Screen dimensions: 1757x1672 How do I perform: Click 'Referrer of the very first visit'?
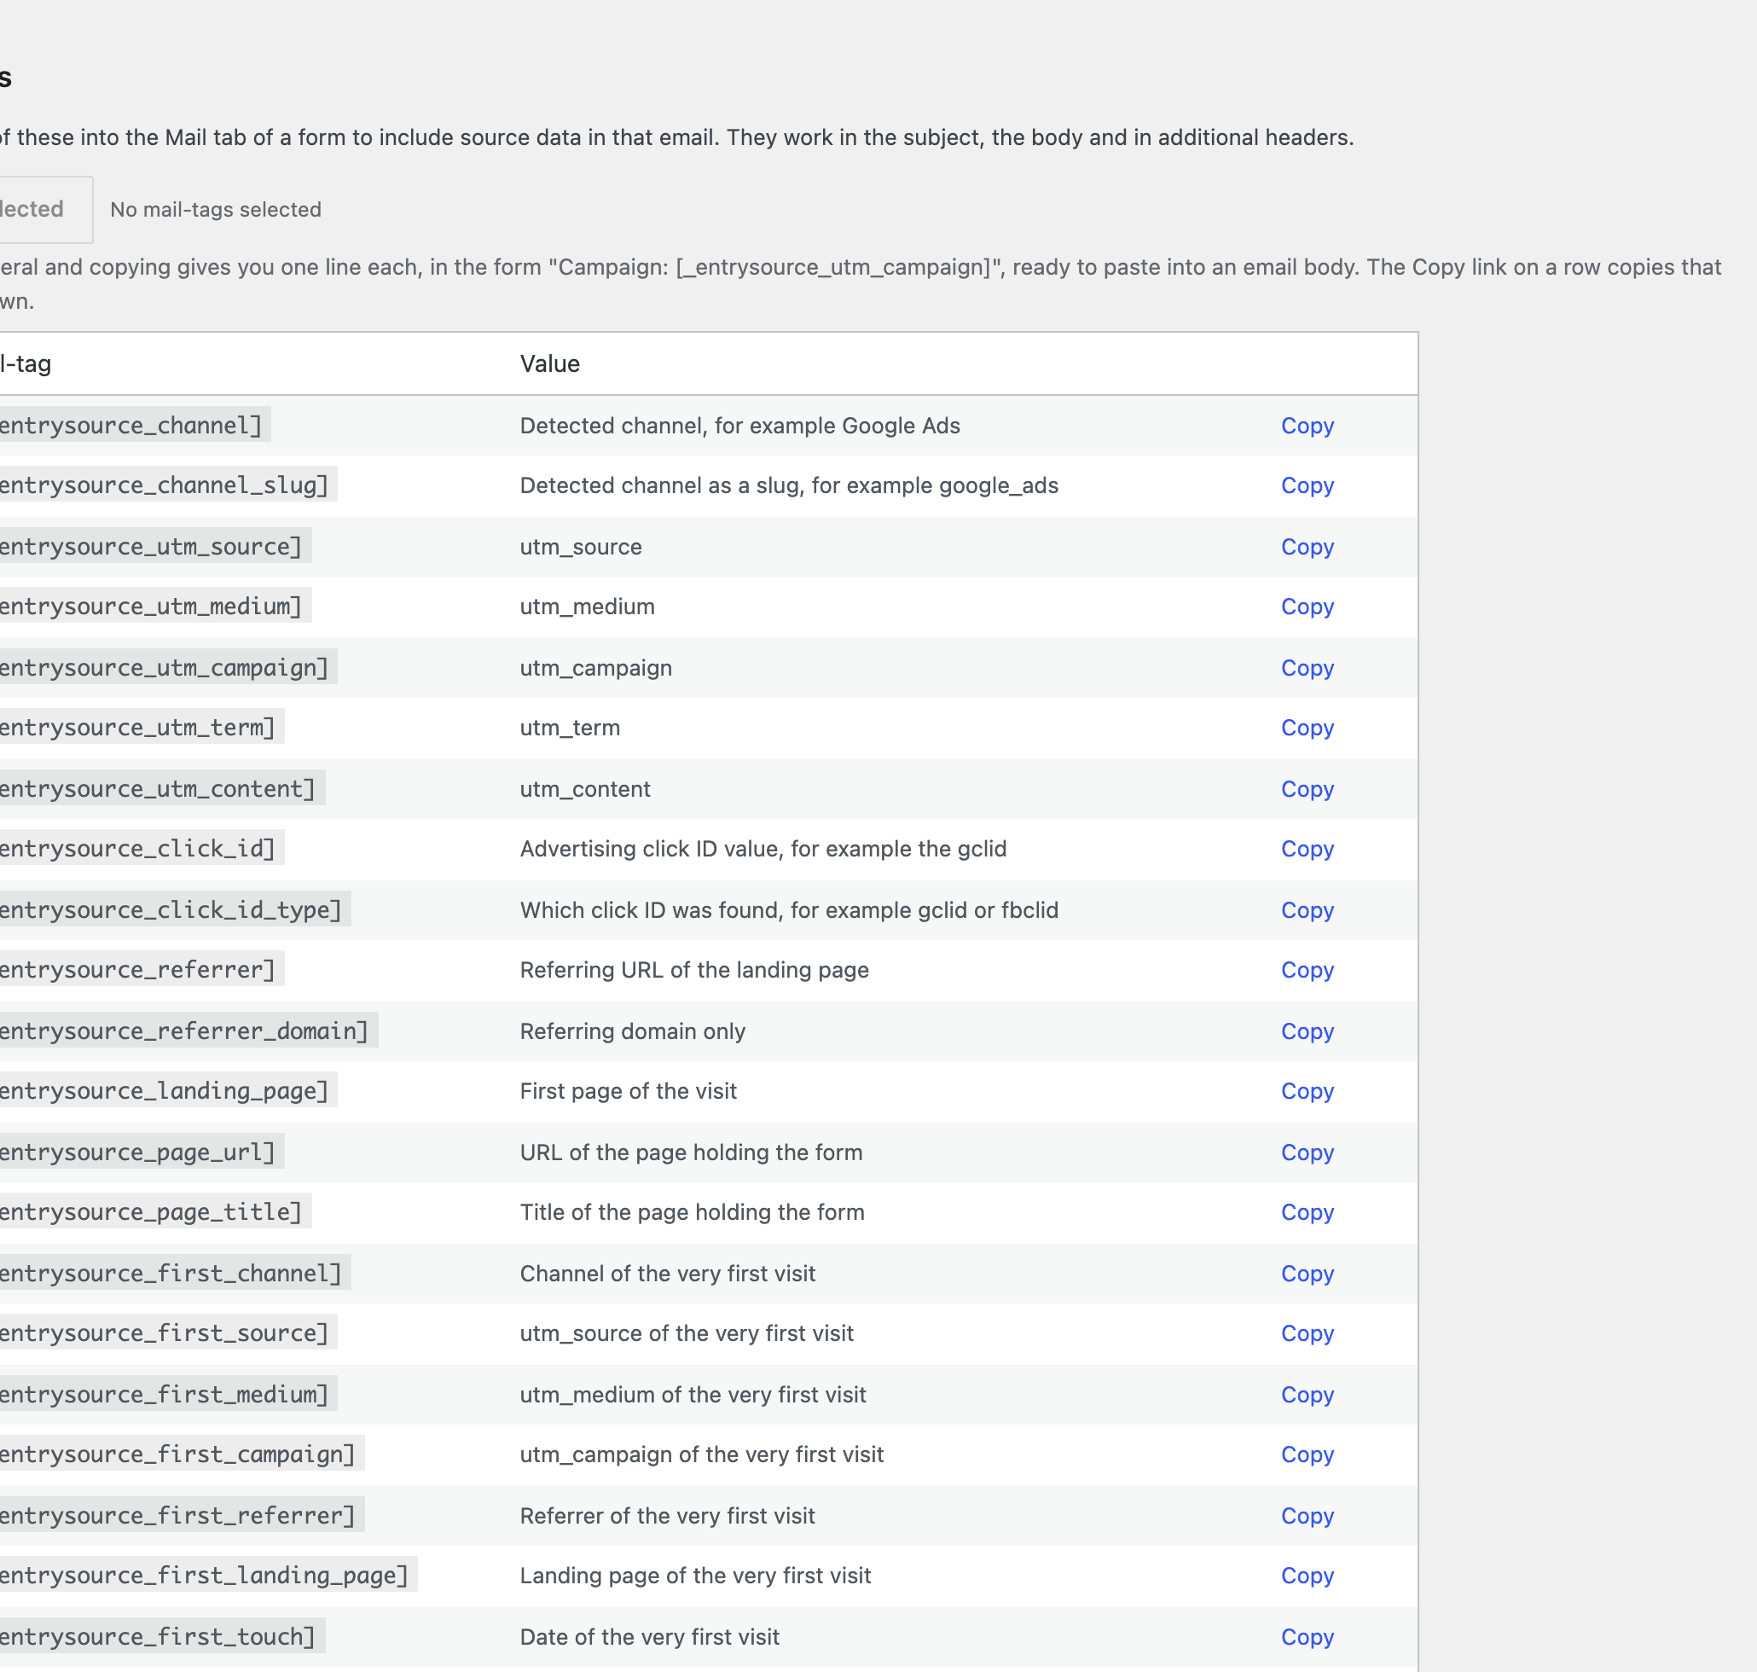tap(667, 1517)
